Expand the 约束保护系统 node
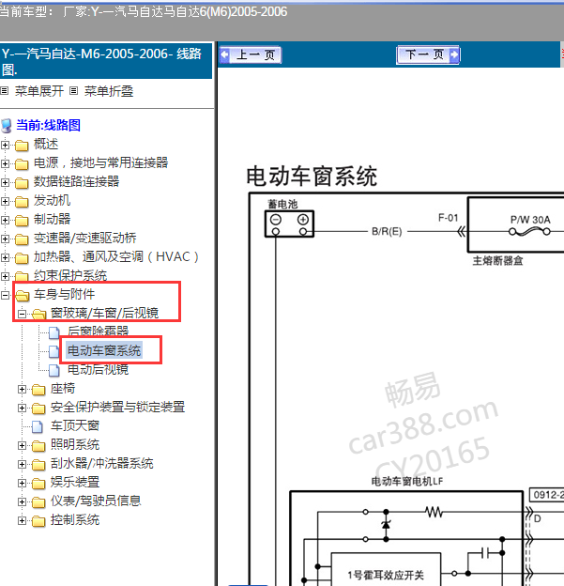The image size is (564, 586). pyautogui.click(x=5, y=276)
